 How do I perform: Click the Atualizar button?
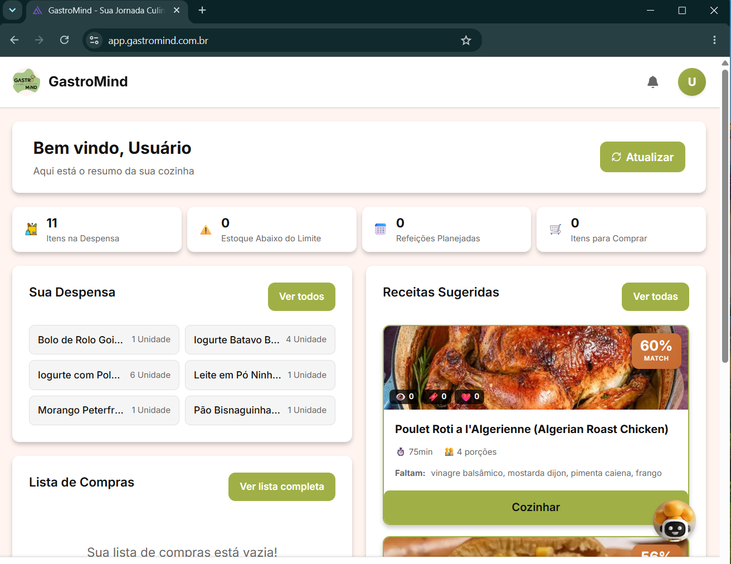[x=642, y=157]
